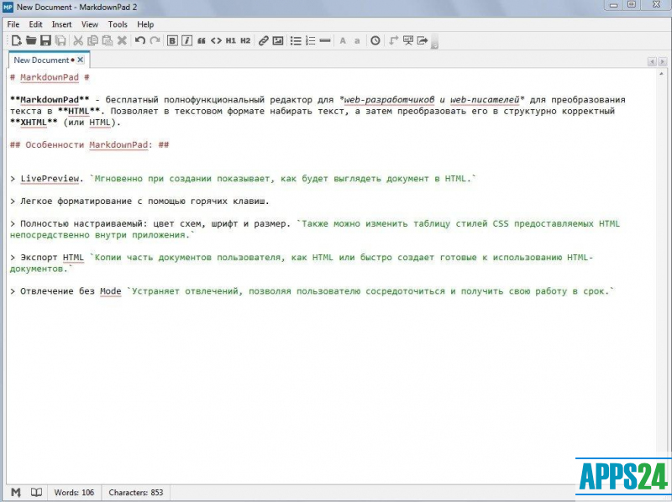Insert an image using the picture icon
The width and height of the screenshot is (672, 502).
(x=278, y=40)
